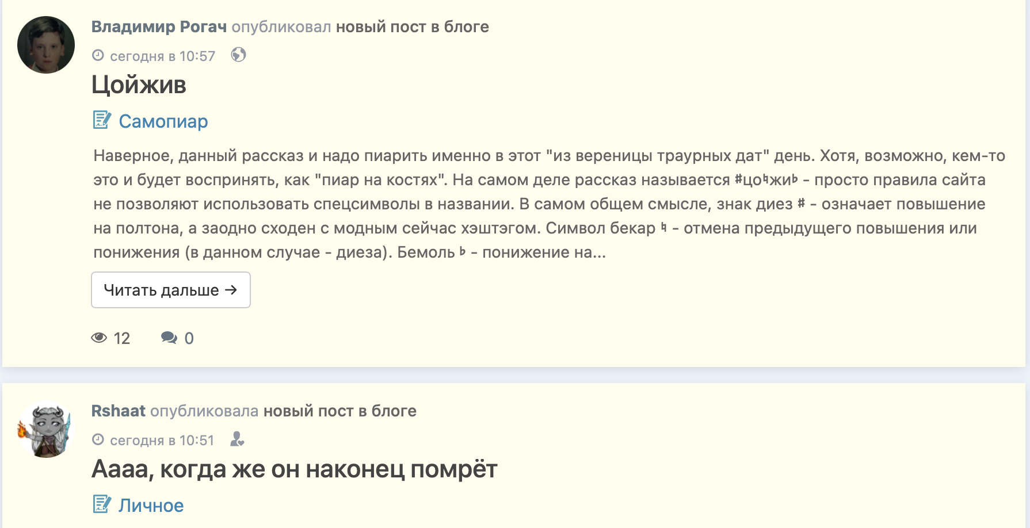Click the clock icon beside 10:51
Image resolution: width=1030 pixels, height=528 pixels.
click(x=98, y=439)
